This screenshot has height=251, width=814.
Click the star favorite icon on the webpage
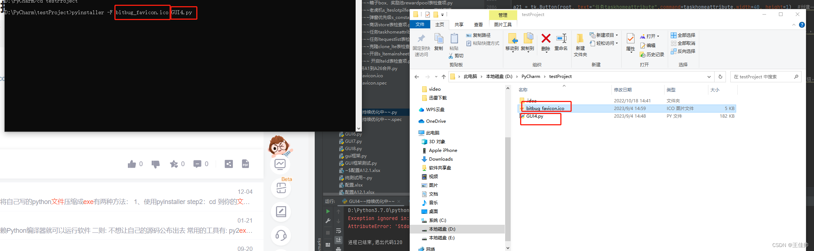tap(174, 164)
